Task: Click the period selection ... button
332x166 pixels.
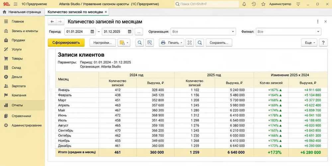Action: click(139, 32)
